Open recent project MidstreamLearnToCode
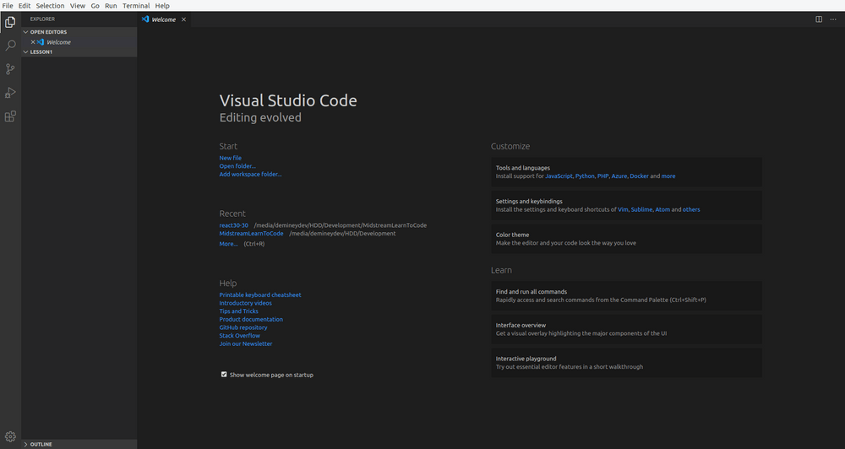Screen dimensions: 845x449 pyautogui.click(x=251, y=233)
